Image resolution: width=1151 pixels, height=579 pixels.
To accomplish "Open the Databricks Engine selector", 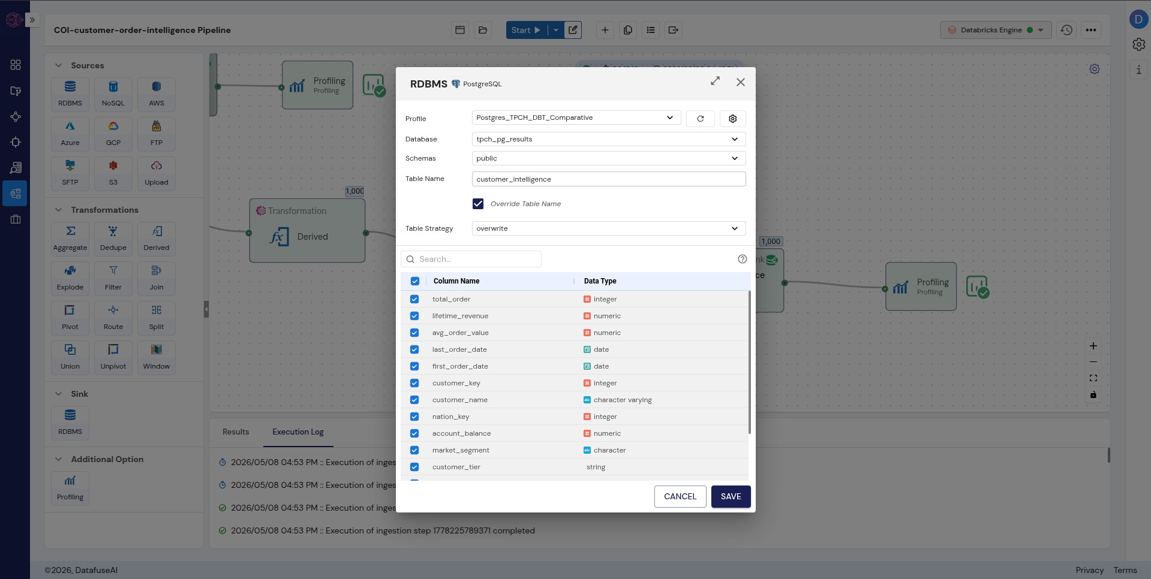I will tap(996, 30).
